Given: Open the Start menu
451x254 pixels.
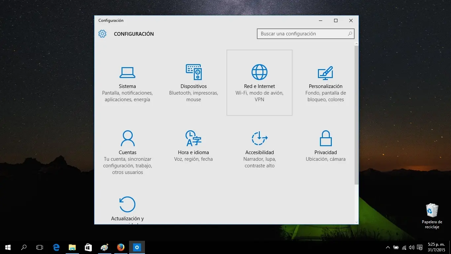Looking at the screenshot, I should 8,247.
